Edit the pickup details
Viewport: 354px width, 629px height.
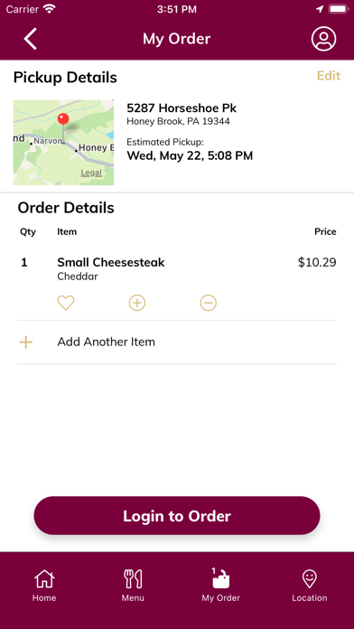tap(329, 76)
